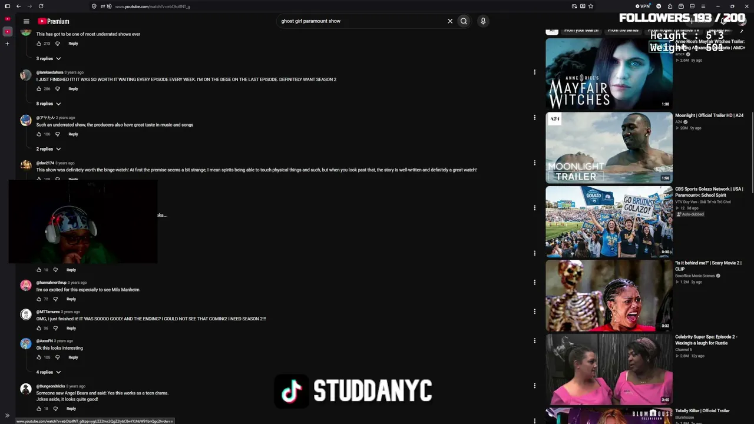Focus the 'ghost girl paramount show' search field

tap(361, 21)
